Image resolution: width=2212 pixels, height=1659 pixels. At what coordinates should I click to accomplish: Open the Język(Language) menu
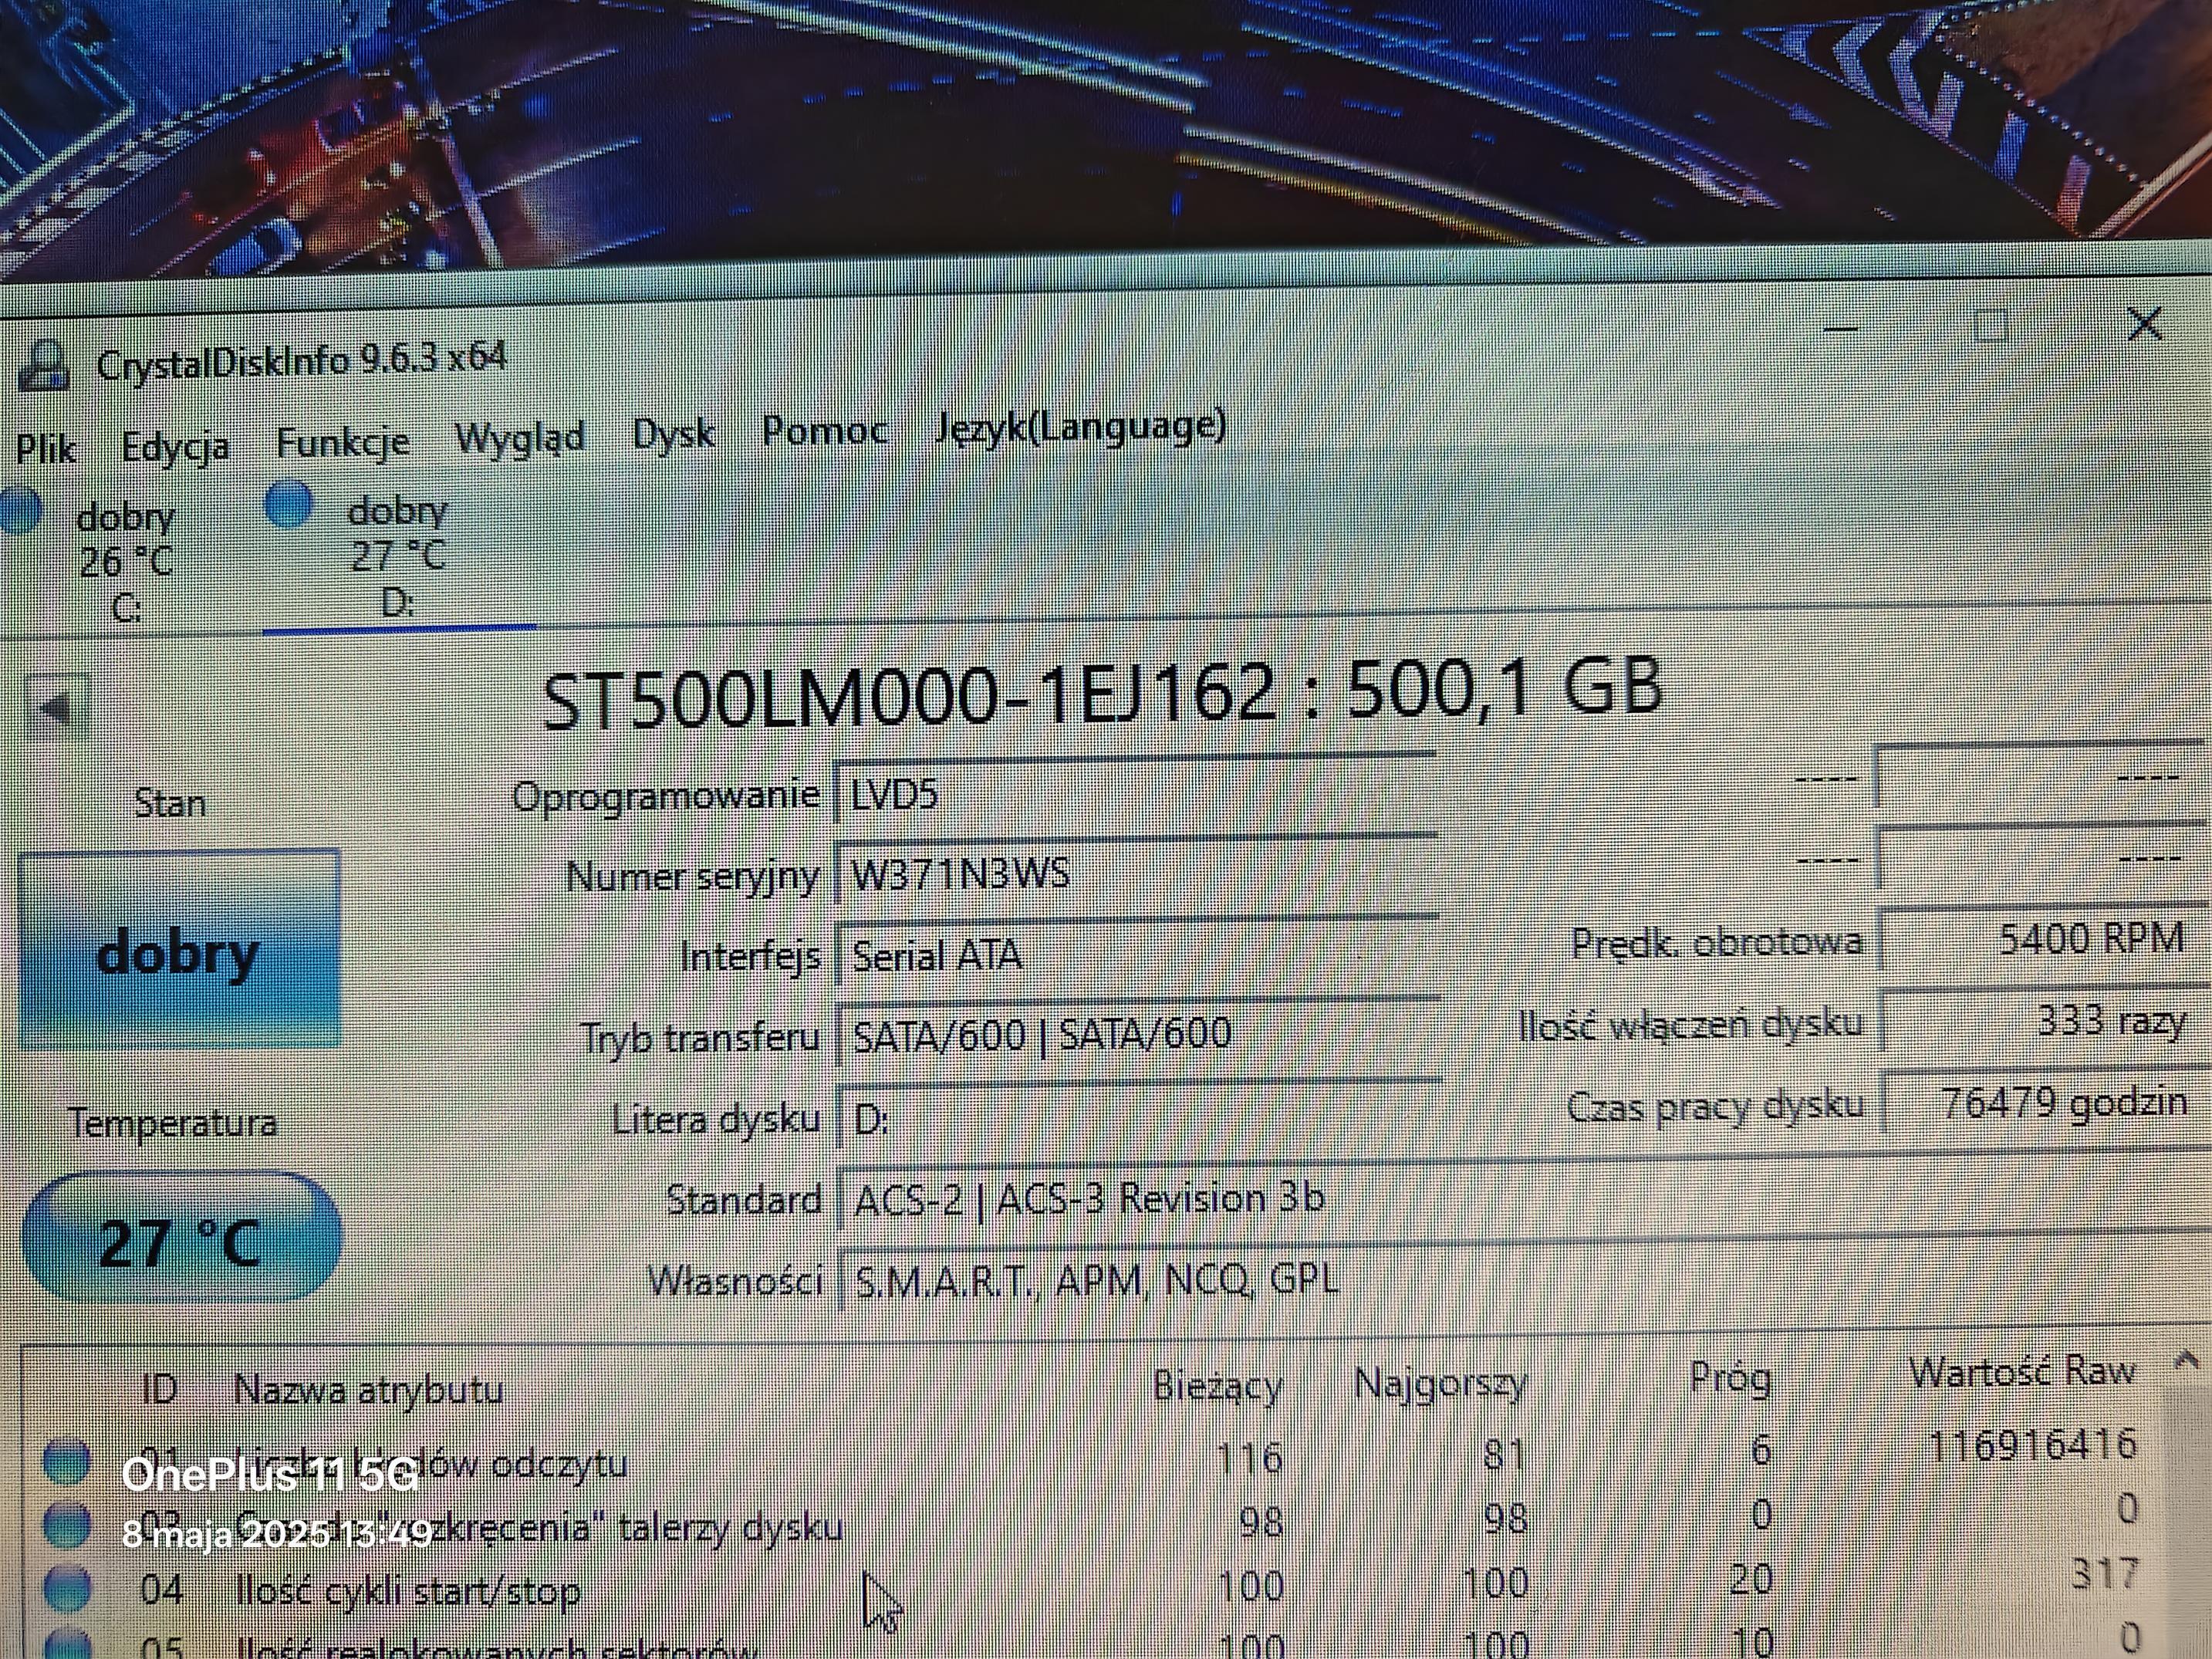click(x=1080, y=427)
